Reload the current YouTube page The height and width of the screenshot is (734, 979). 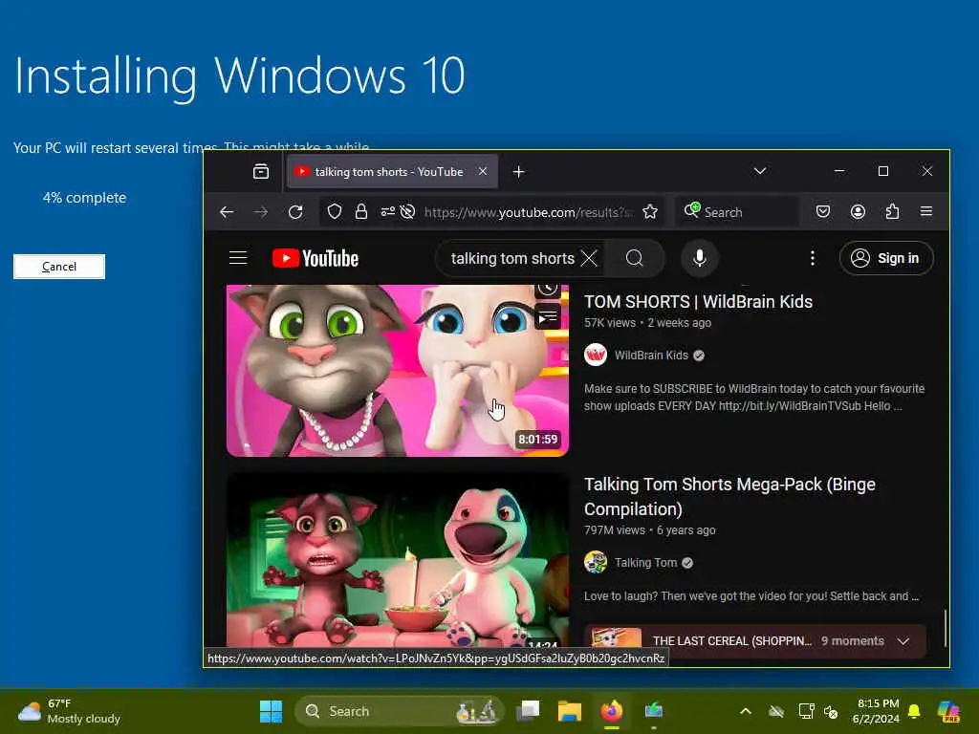[295, 212]
